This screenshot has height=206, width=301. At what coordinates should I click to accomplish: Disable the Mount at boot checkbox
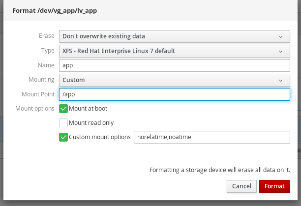63,109
